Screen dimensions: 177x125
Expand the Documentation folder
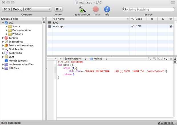point(7,30)
